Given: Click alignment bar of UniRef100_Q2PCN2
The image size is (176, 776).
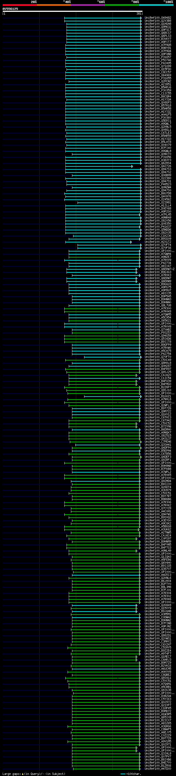Looking at the screenshot, I should pos(105,81).
